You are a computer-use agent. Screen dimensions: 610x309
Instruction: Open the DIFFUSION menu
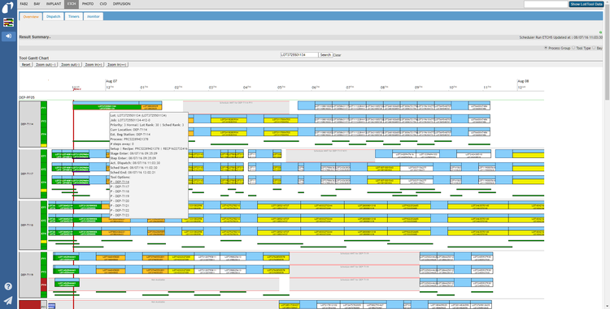pos(122,4)
